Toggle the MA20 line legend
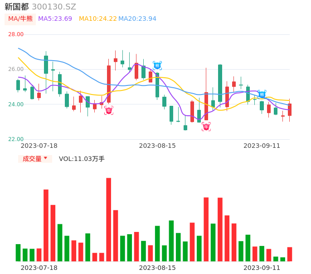This screenshot has height=274, width=311. tap(137, 19)
